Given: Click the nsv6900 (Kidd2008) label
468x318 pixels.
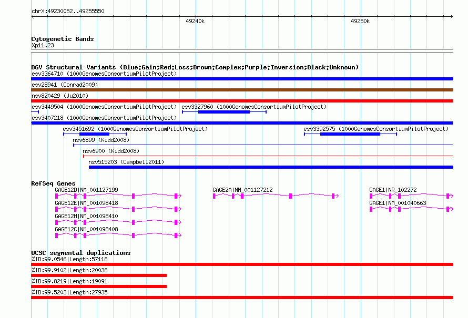Looking at the screenshot, I should coord(111,151).
